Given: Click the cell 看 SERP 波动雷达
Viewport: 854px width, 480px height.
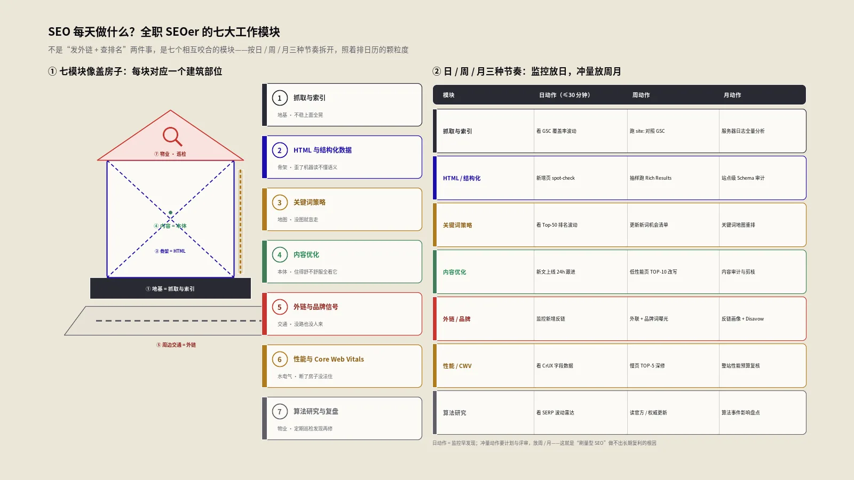Looking at the screenshot, I should tap(555, 413).
